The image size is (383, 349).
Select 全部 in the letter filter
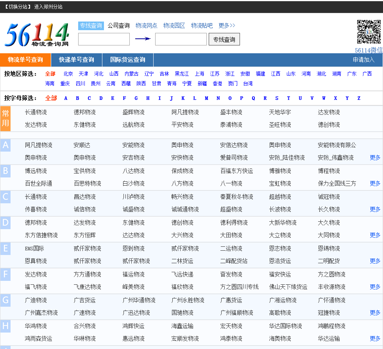(x=51, y=98)
